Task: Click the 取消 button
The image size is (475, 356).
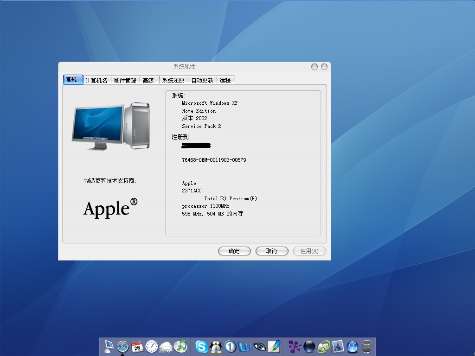Action: pos(272,251)
